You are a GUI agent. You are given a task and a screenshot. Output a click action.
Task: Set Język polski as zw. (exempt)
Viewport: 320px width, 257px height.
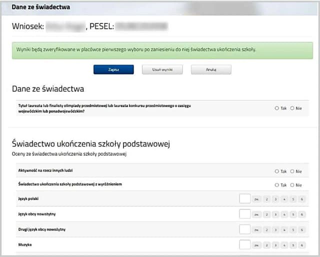pos(256,199)
